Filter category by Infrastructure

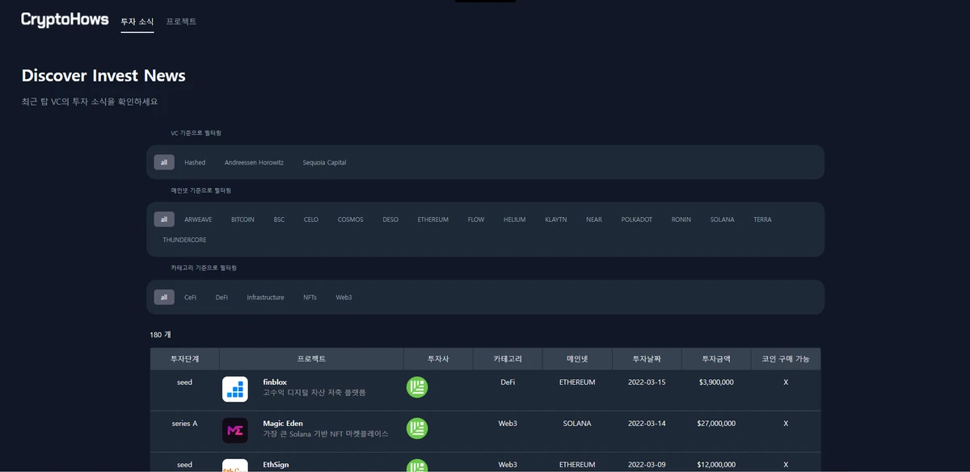pos(265,297)
